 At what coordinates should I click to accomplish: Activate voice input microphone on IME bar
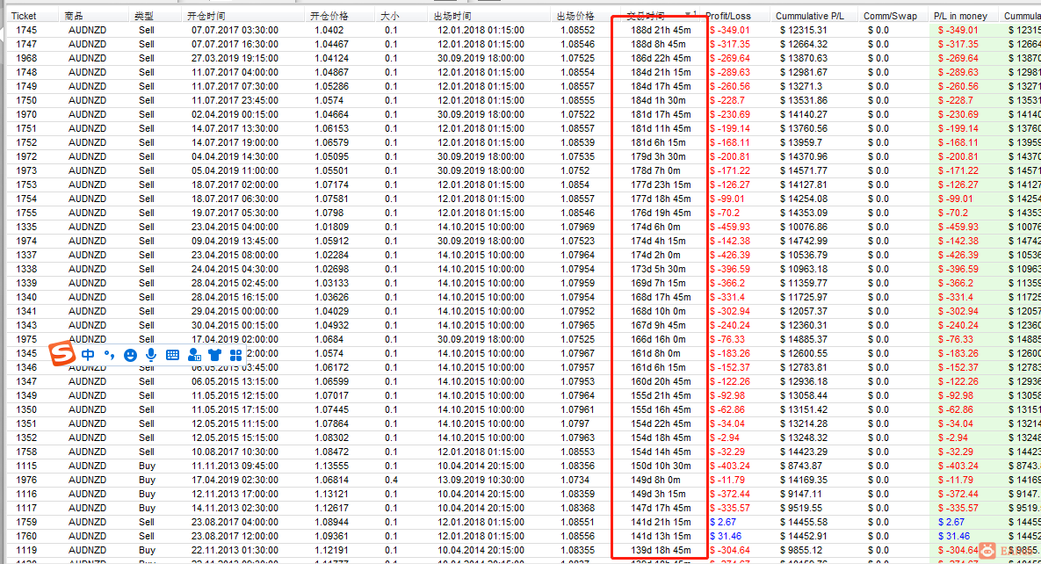(151, 355)
